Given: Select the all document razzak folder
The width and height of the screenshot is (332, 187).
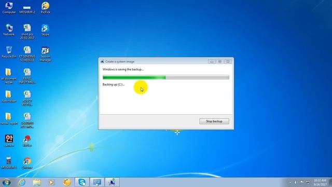Looking at the screenshot, I should click(9, 76).
